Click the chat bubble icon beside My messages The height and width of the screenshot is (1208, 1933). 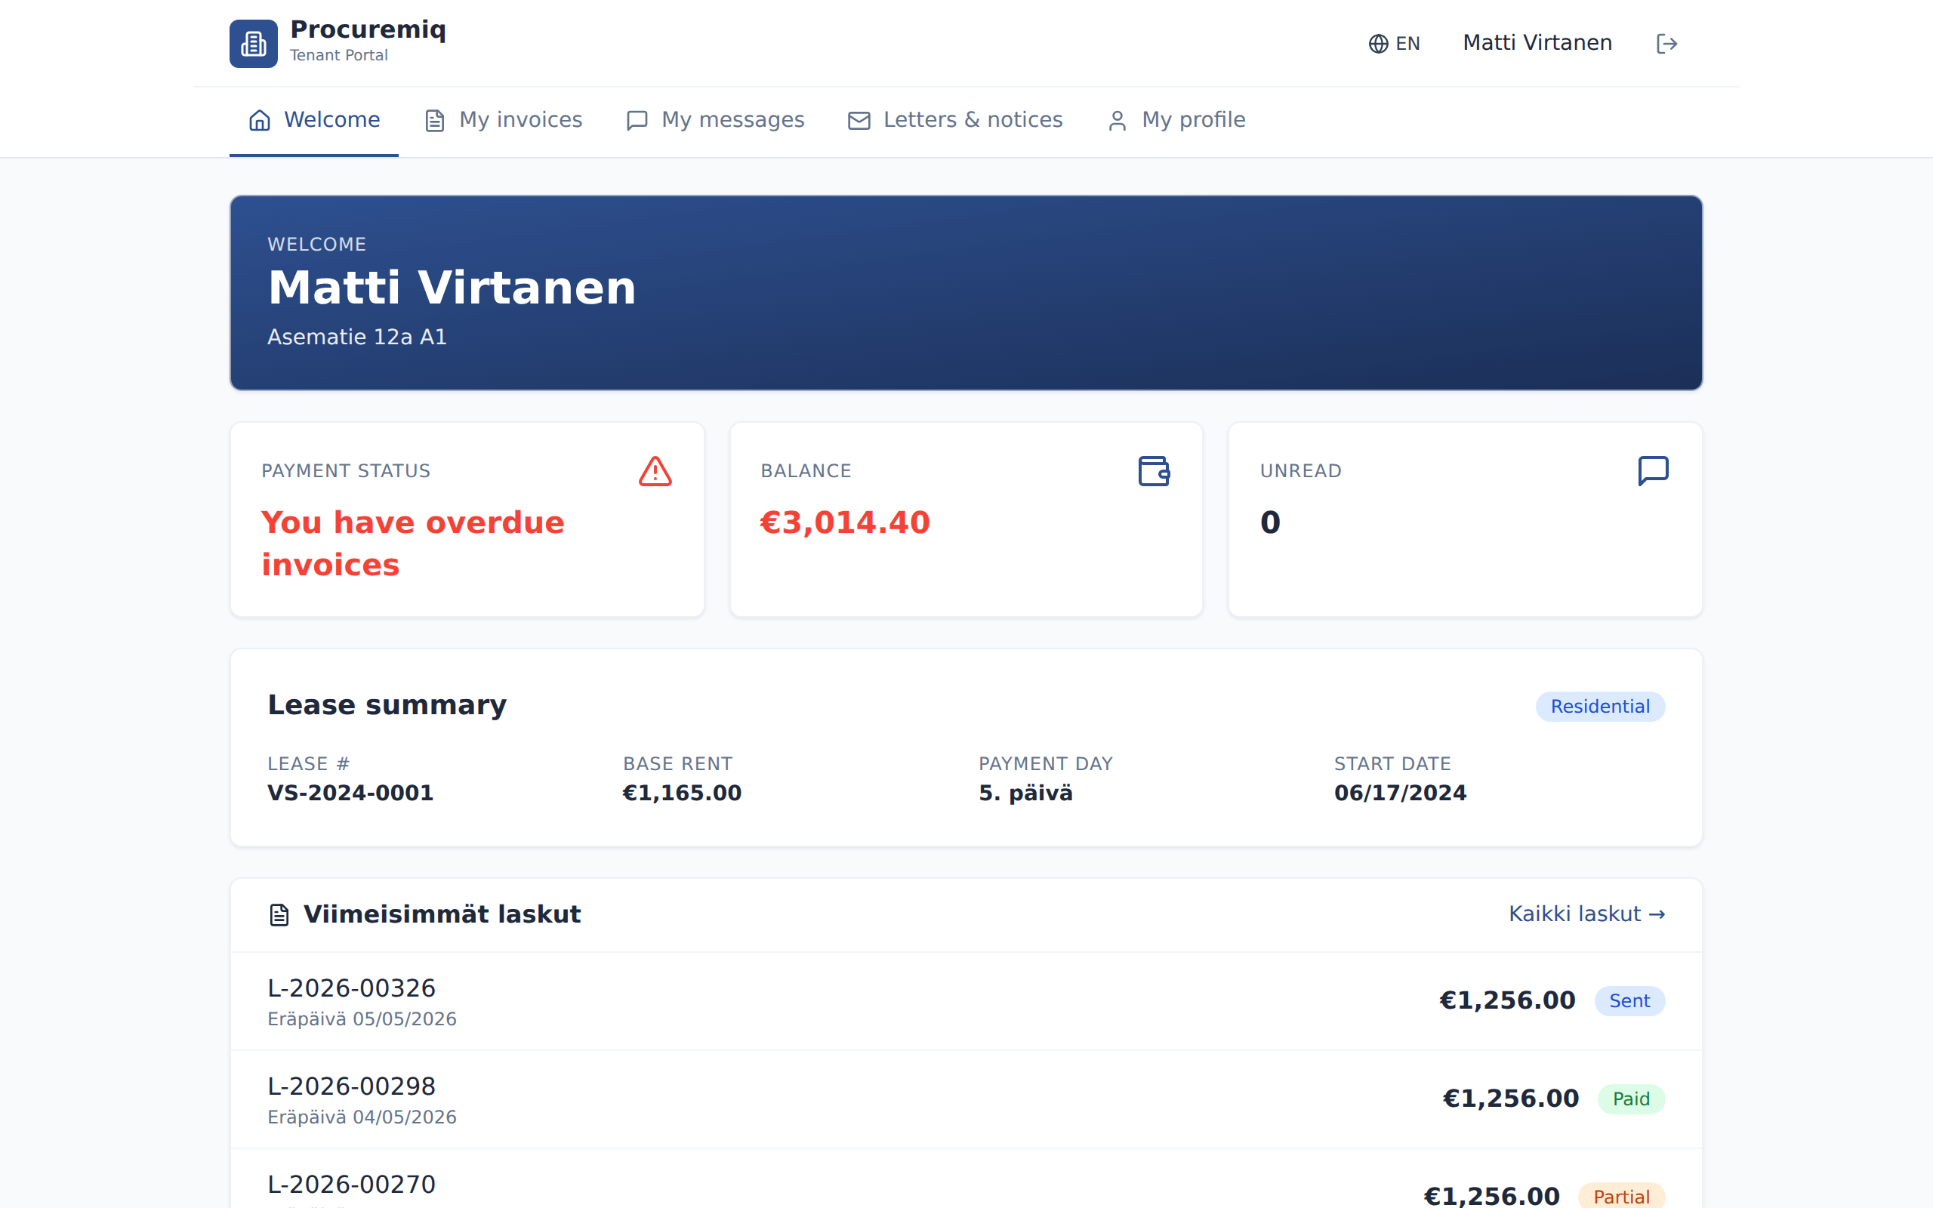click(637, 120)
